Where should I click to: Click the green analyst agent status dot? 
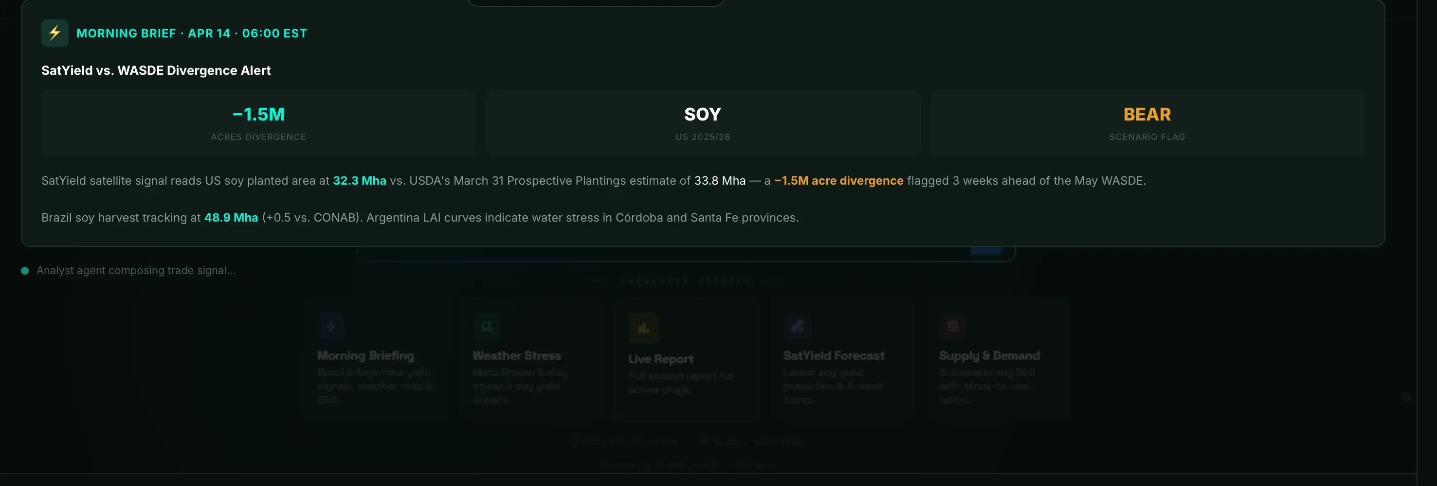coord(24,271)
